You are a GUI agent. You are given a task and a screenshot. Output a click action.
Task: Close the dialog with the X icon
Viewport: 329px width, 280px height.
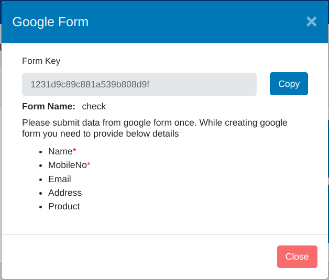click(311, 21)
